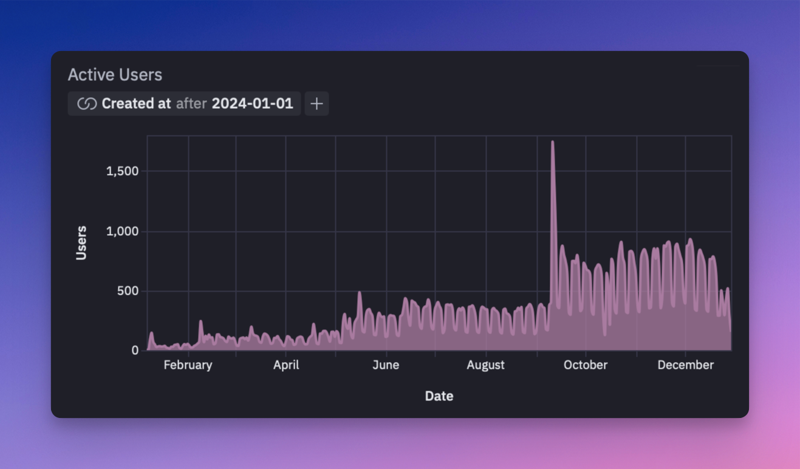The width and height of the screenshot is (800, 469).
Task: Open the 'Created at' field selector
Action: point(136,103)
